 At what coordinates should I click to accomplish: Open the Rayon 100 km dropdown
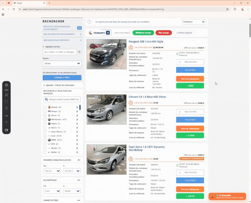click(x=62, y=63)
